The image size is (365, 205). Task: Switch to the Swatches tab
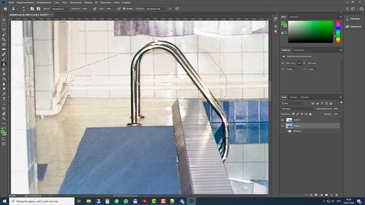click(x=294, y=17)
